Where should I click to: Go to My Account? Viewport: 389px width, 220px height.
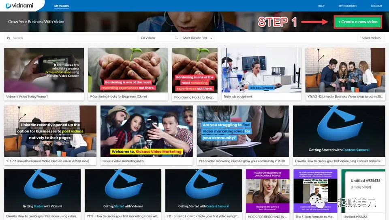click(348, 6)
